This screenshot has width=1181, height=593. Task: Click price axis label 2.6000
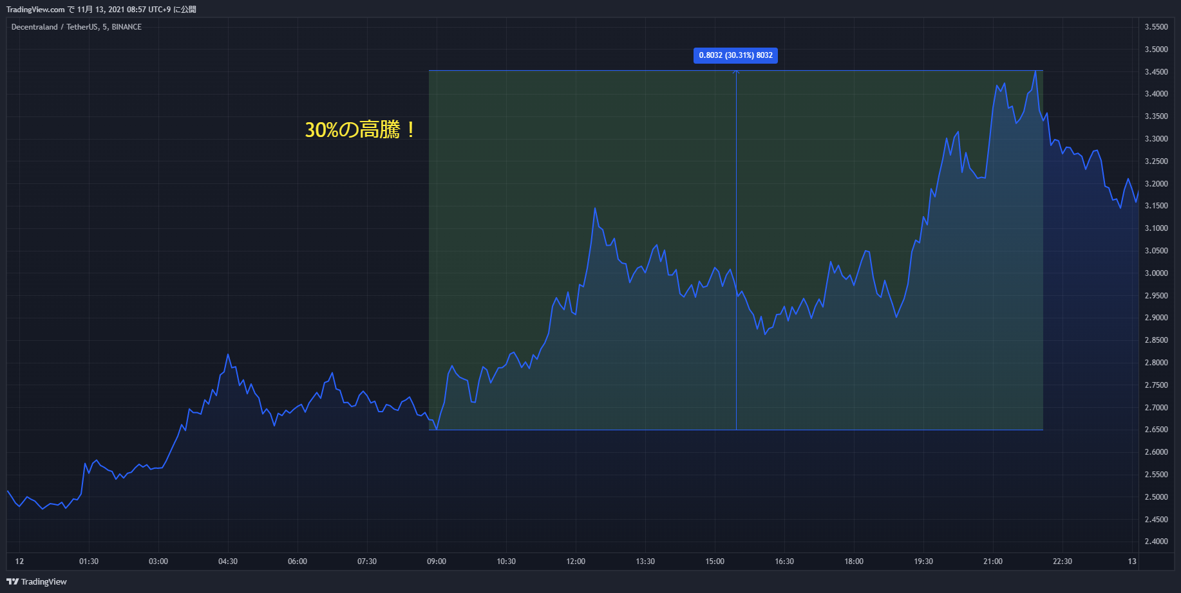pyautogui.click(x=1156, y=452)
